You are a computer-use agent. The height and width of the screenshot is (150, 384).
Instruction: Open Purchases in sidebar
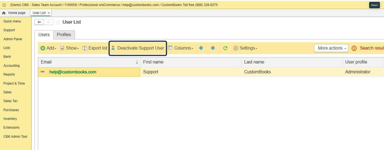point(11,110)
